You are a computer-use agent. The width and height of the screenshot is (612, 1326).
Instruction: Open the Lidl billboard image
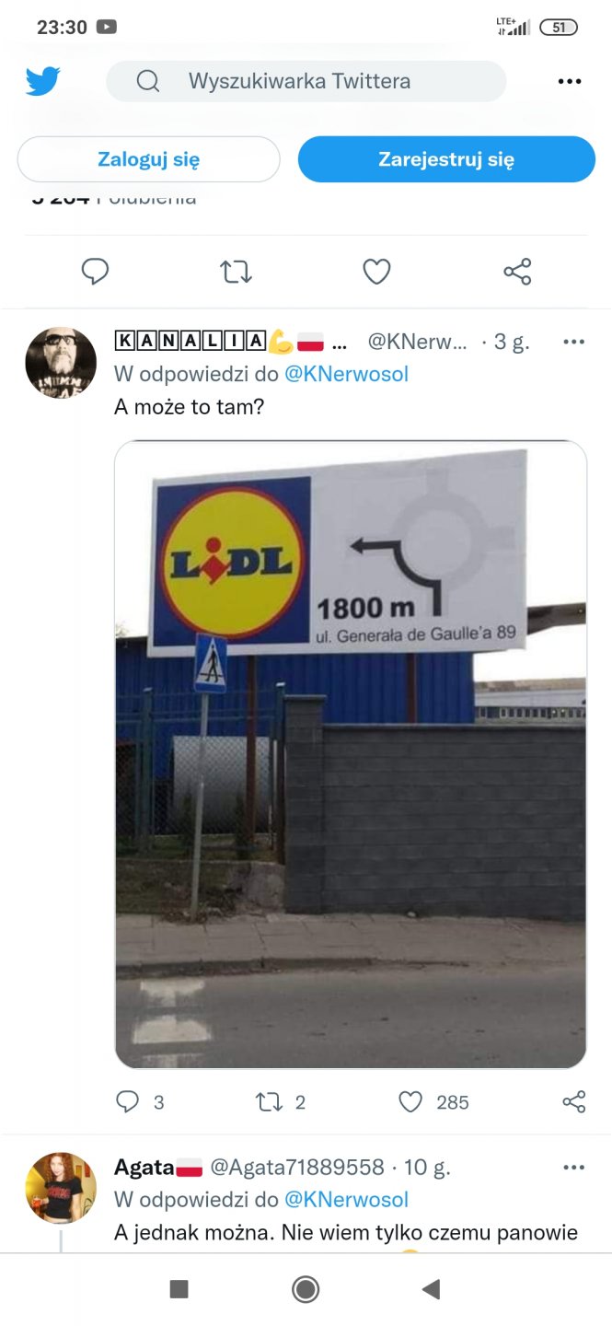coord(351,754)
